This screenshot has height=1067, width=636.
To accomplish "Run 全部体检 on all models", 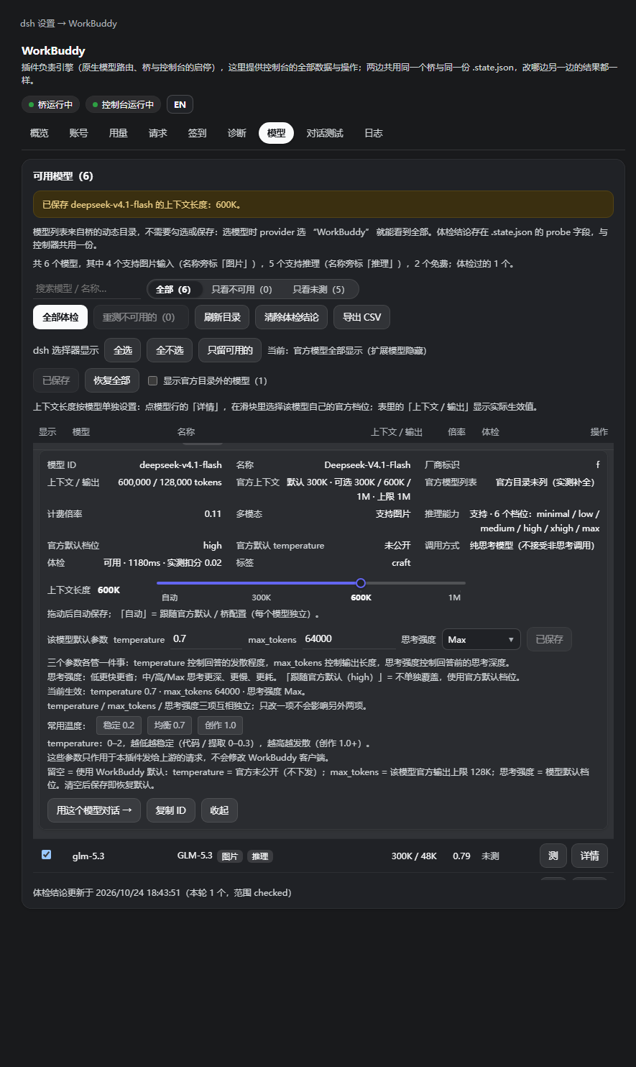I will [60, 317].
